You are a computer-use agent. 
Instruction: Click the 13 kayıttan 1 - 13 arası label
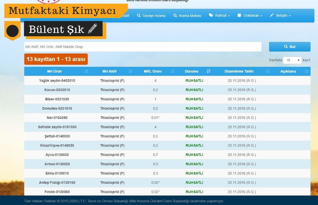[x=56, y=59]
